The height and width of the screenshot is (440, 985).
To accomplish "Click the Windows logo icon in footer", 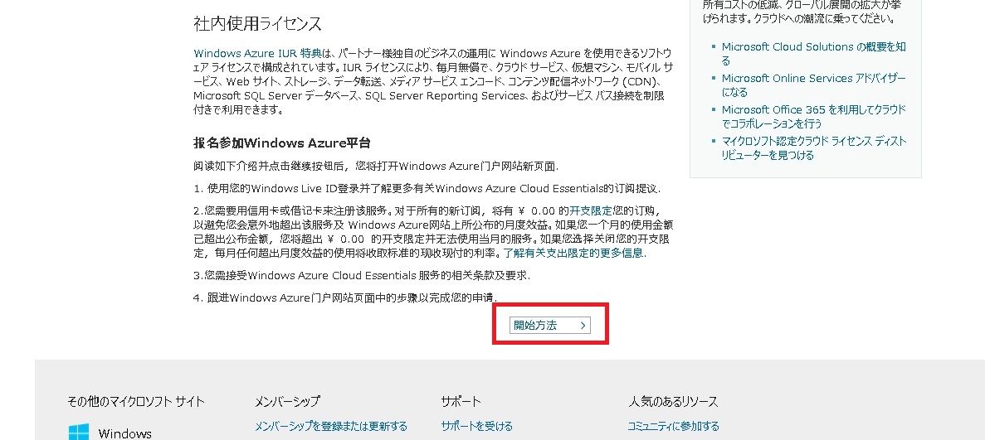I will click(79, 432).
